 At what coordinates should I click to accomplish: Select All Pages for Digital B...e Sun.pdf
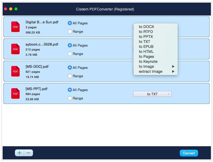point(70,23)
